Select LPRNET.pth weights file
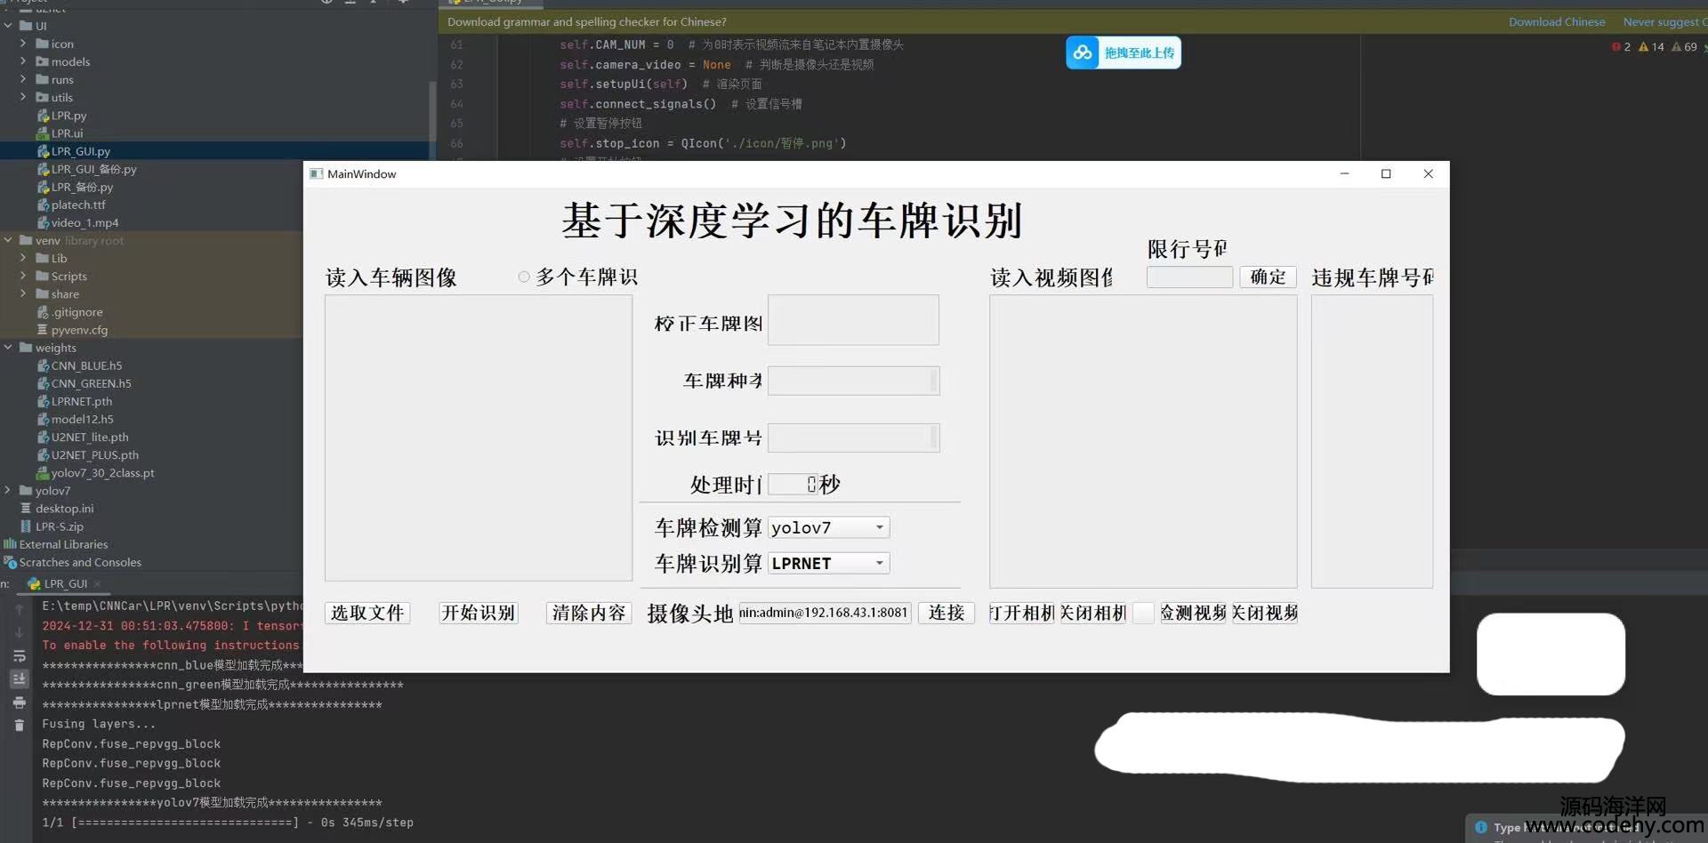Viewport: 1708px width, 843px height. click(x=82, y=401)
